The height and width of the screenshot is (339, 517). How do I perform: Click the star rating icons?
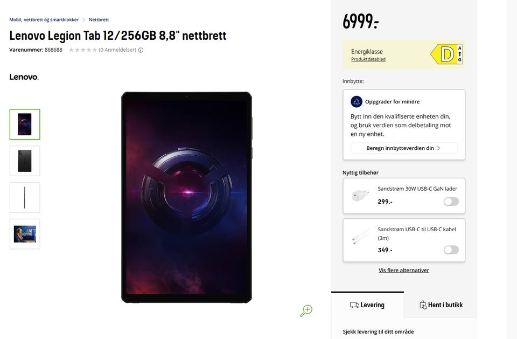pyautogui.click(x=83, y=50)
